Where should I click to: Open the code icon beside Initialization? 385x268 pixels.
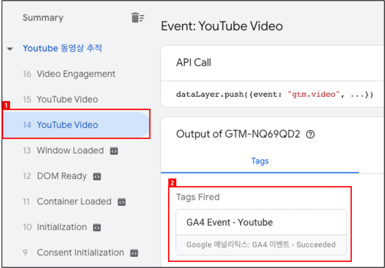point(97,227)
